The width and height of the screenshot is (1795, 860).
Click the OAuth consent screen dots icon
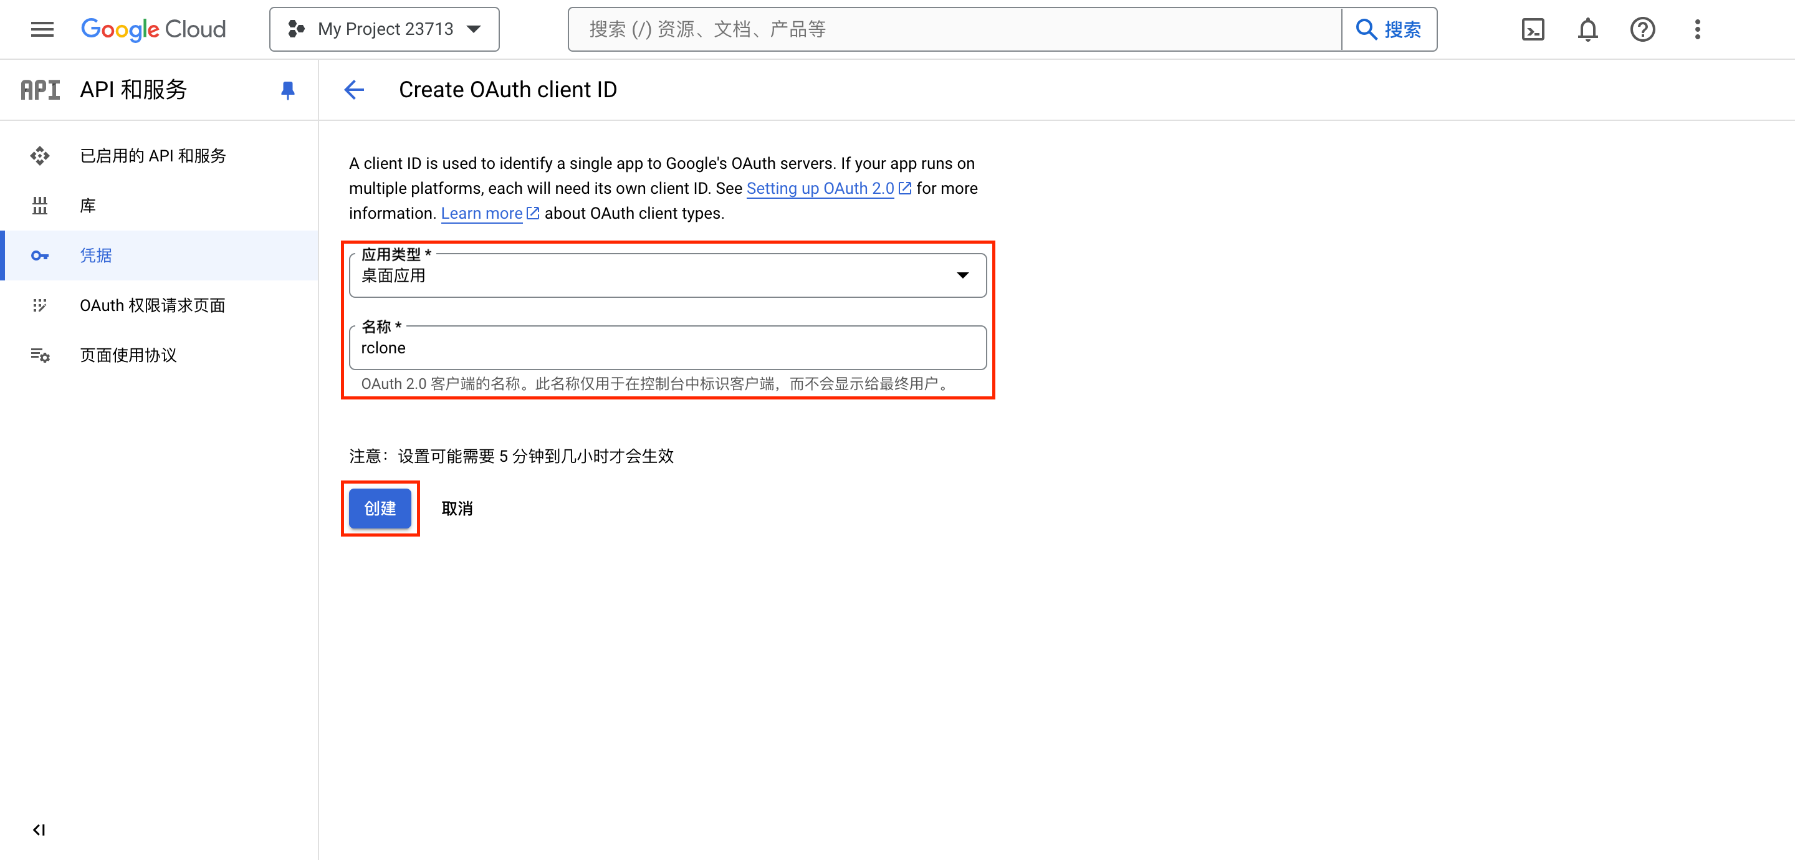[x=40, y=305]
